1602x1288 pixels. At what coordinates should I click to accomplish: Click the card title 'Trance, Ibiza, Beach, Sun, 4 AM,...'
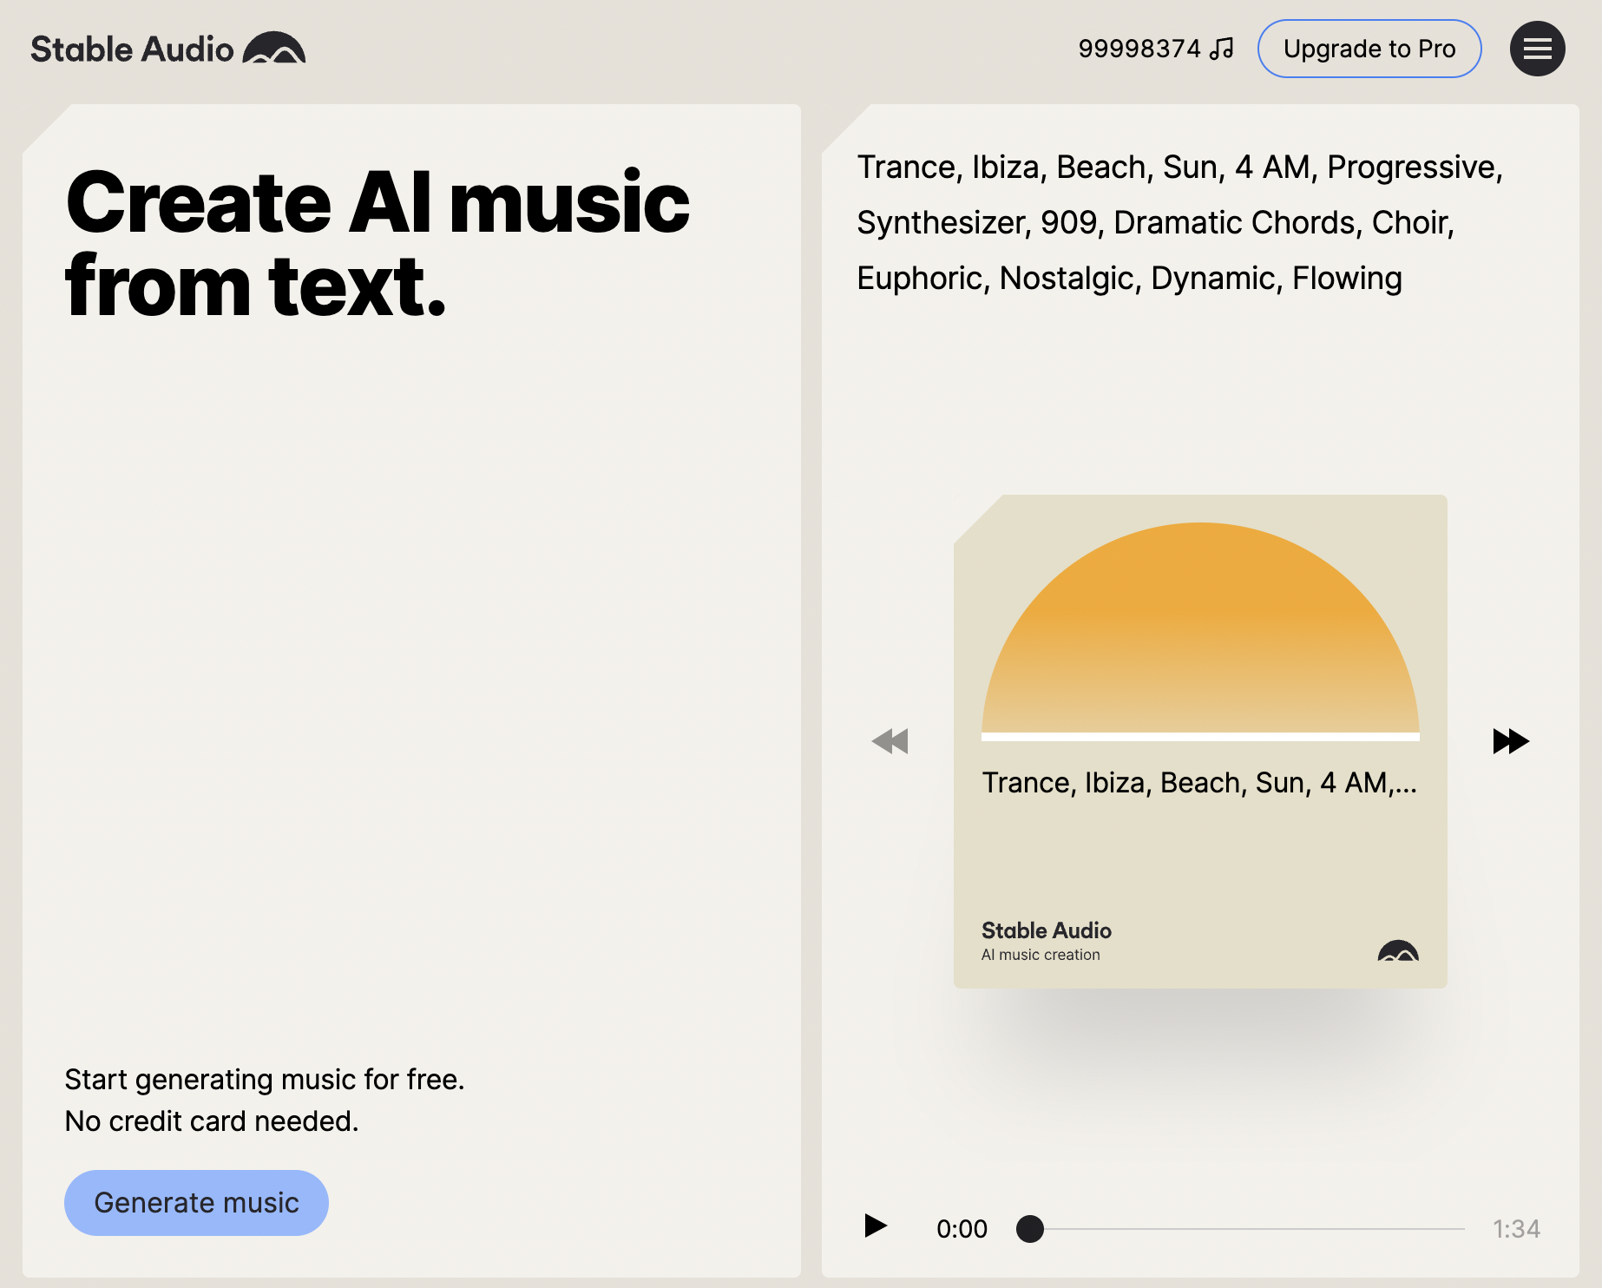pos(1199,783)
